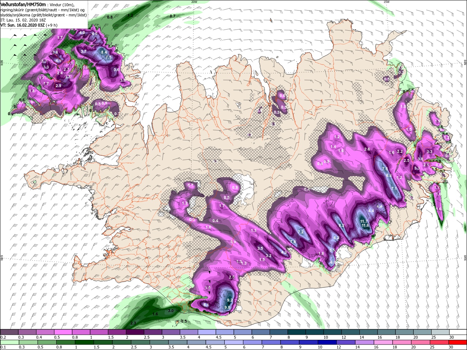This screenshot has height=350, width=467.
Task: Click the 6.2 snowfall value
Action: 337,238
